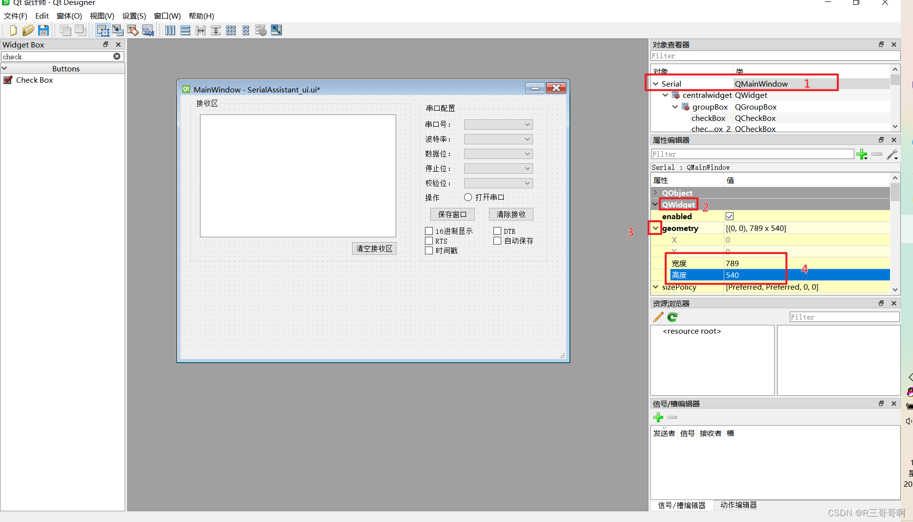Viewport: 913px width, 522px height.
Task: Collapse the Buttons category in Widget Box
Action: pyautogui.click(x=4, y=68)
